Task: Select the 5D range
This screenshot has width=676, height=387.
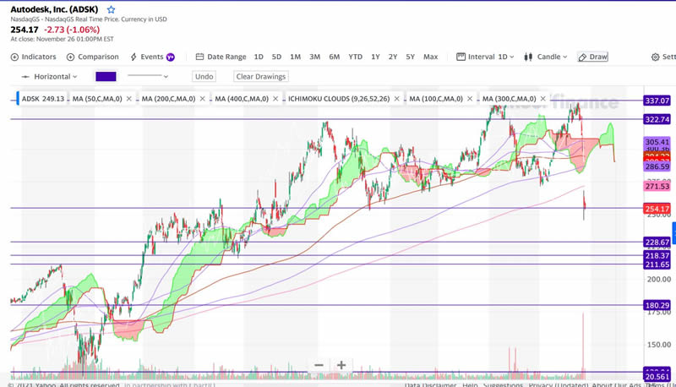Action: coord(276,57)
